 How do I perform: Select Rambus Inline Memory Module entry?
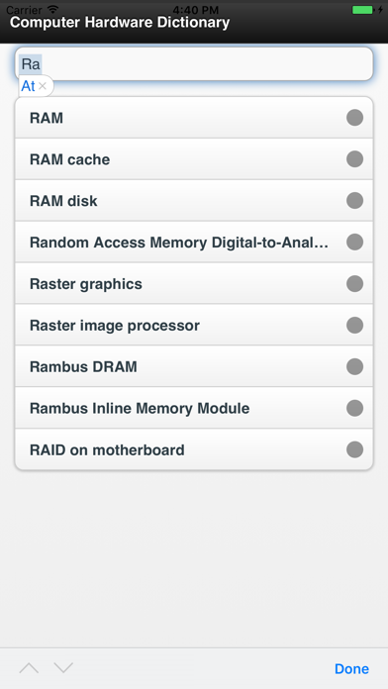194,408
